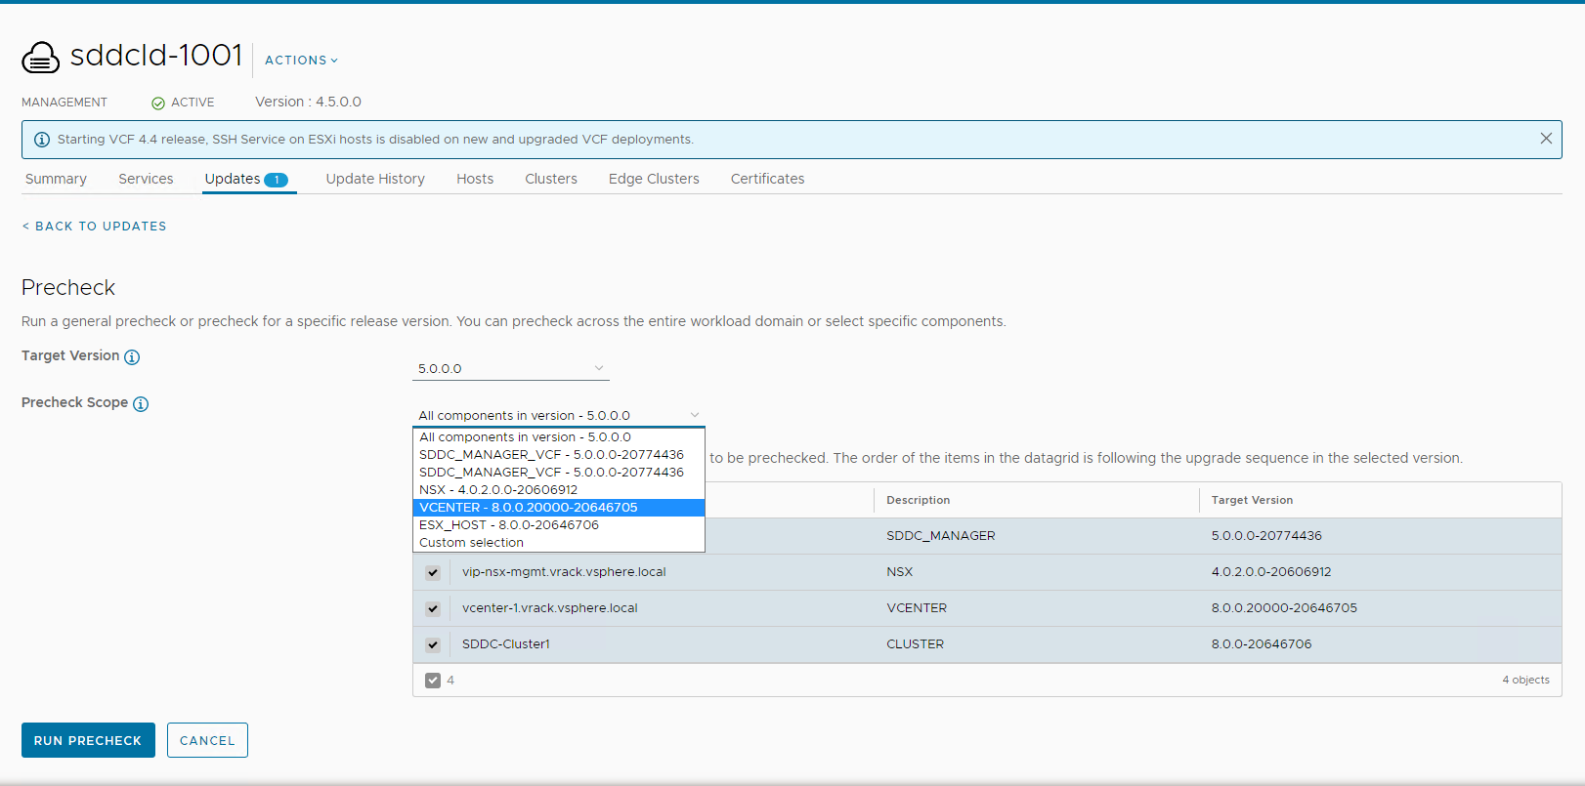
Task: Open the Target Version 5.0.0.0 dropdown
Action: click(x=511, y=368)
